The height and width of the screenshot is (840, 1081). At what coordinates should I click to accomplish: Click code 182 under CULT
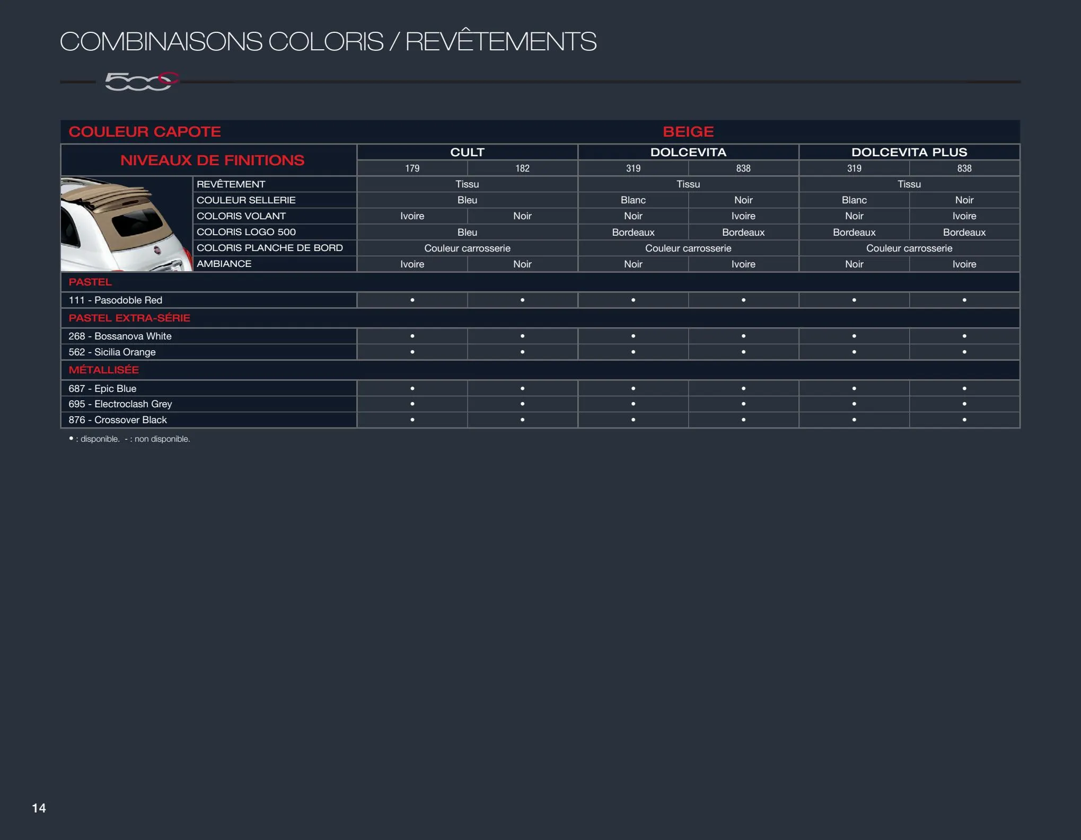[522, 168]
